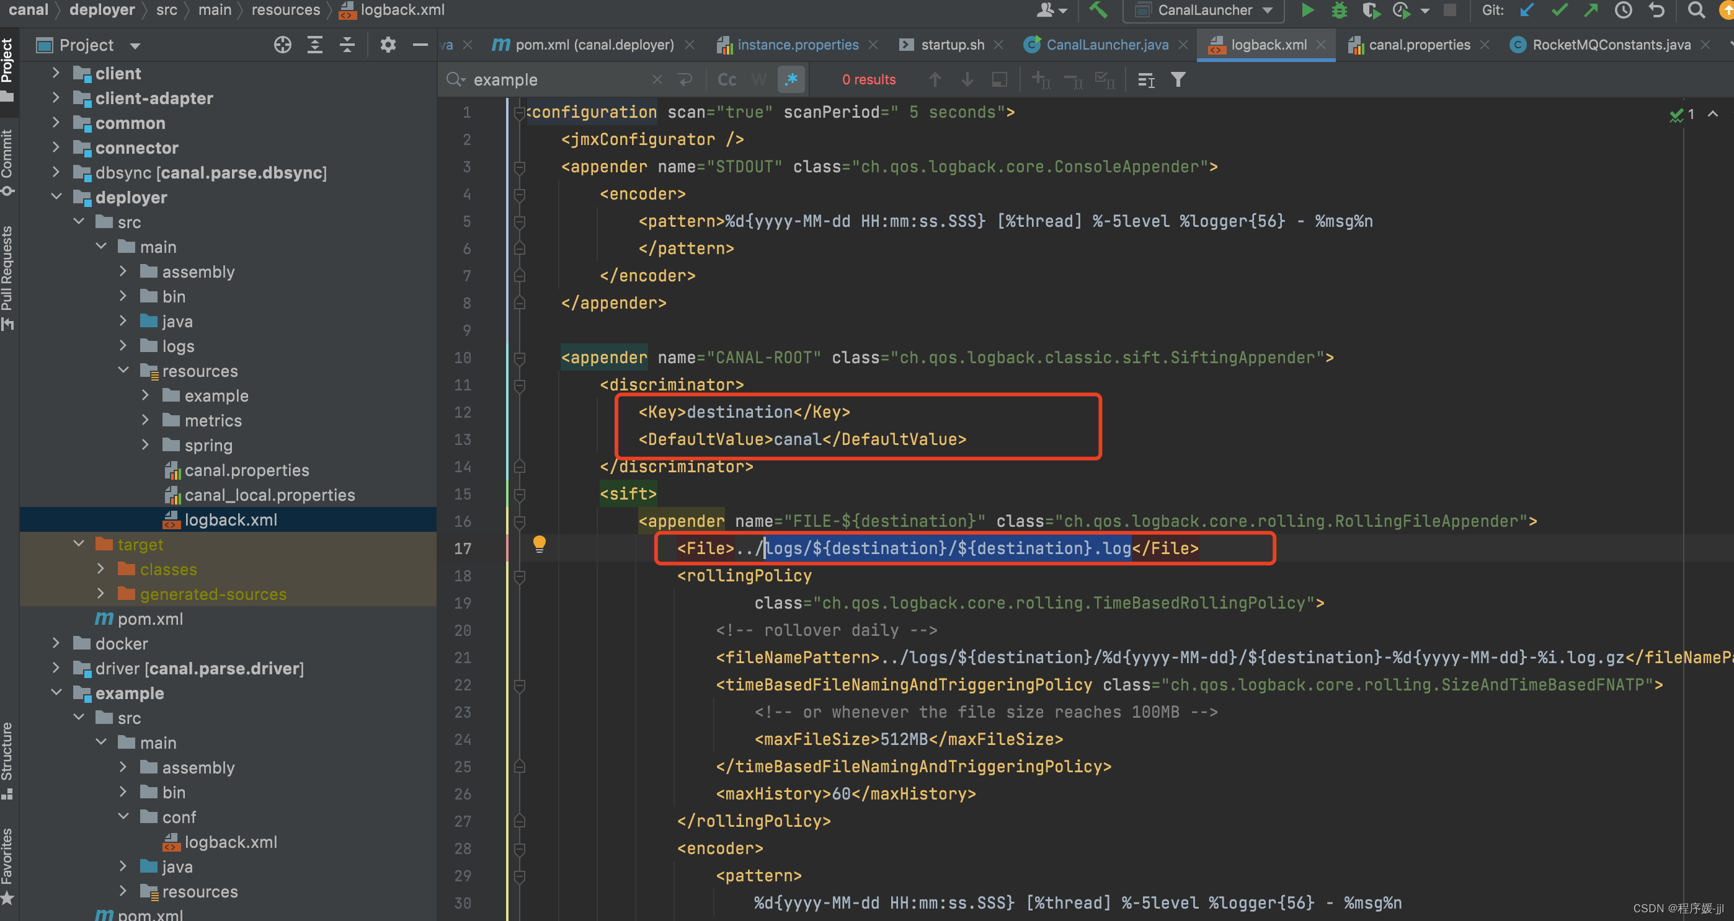The width and height of the screenshot is (1734, 921).
Task: Expand the spring resources folder
Action: click(x=145, y=444)
